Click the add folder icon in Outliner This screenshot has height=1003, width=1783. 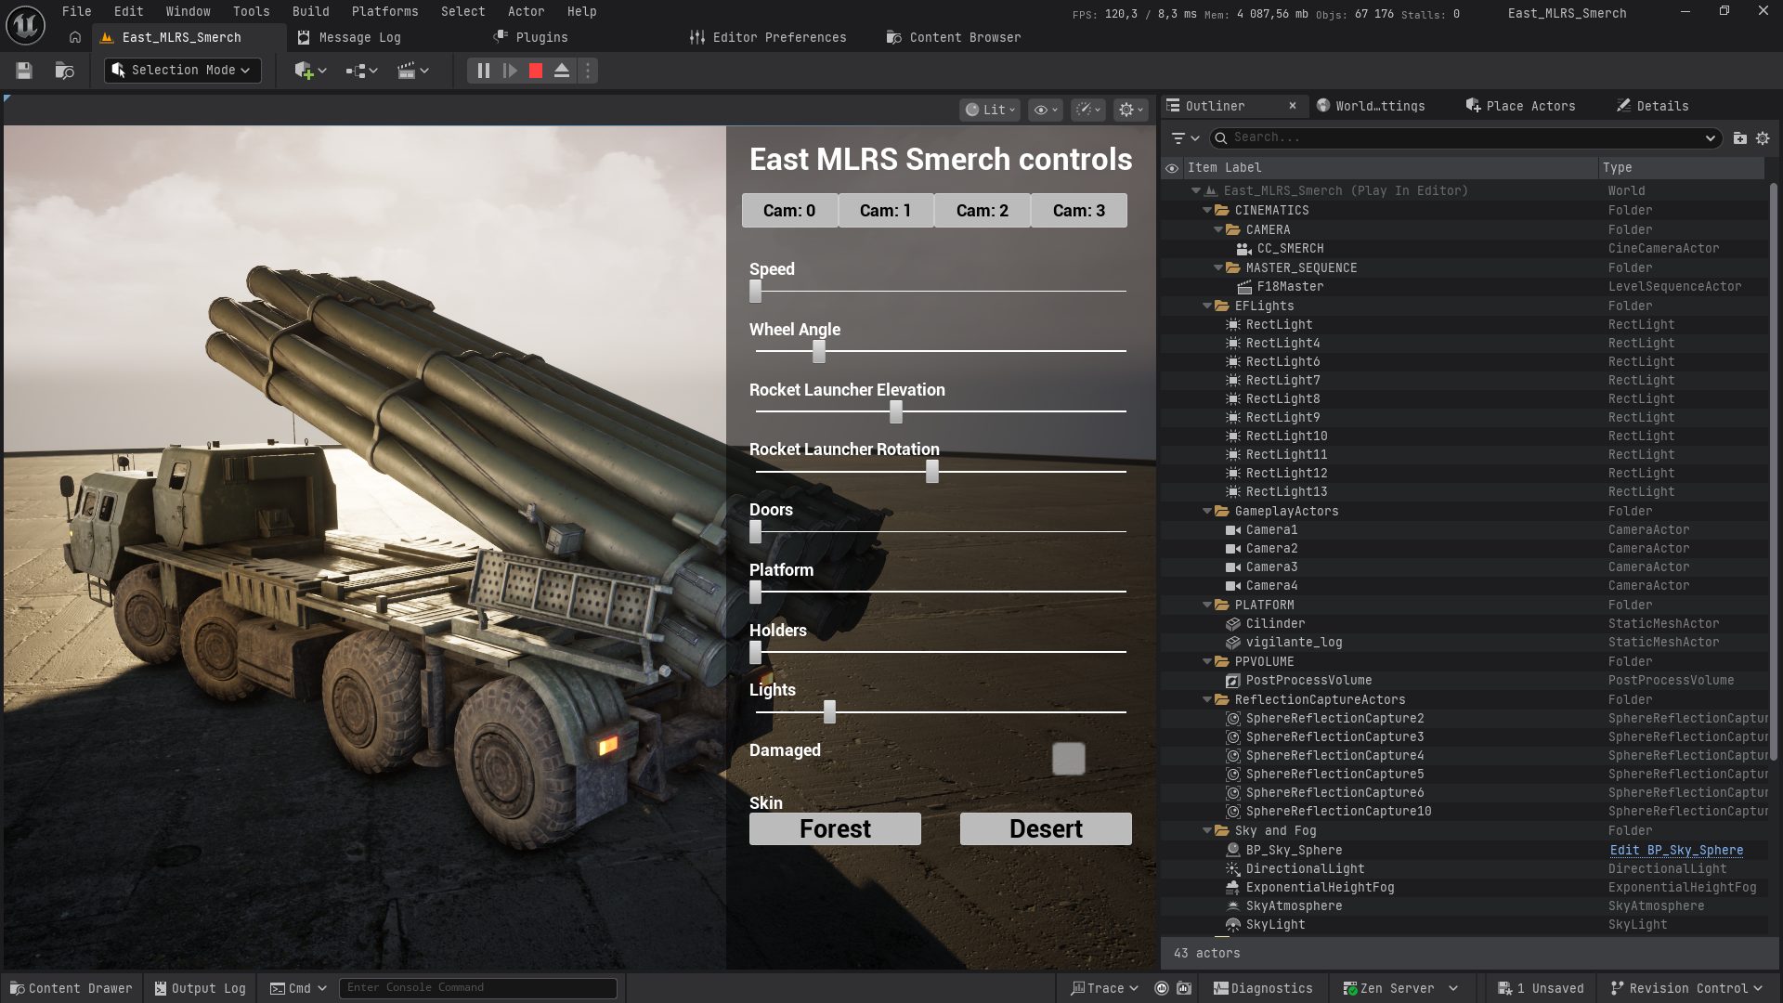coord(1739,137)
